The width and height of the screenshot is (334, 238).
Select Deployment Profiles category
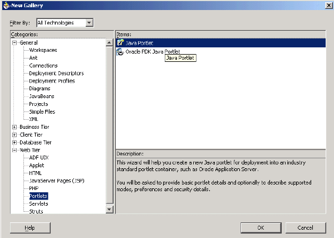pyautogui.click(x=52, y=81)
